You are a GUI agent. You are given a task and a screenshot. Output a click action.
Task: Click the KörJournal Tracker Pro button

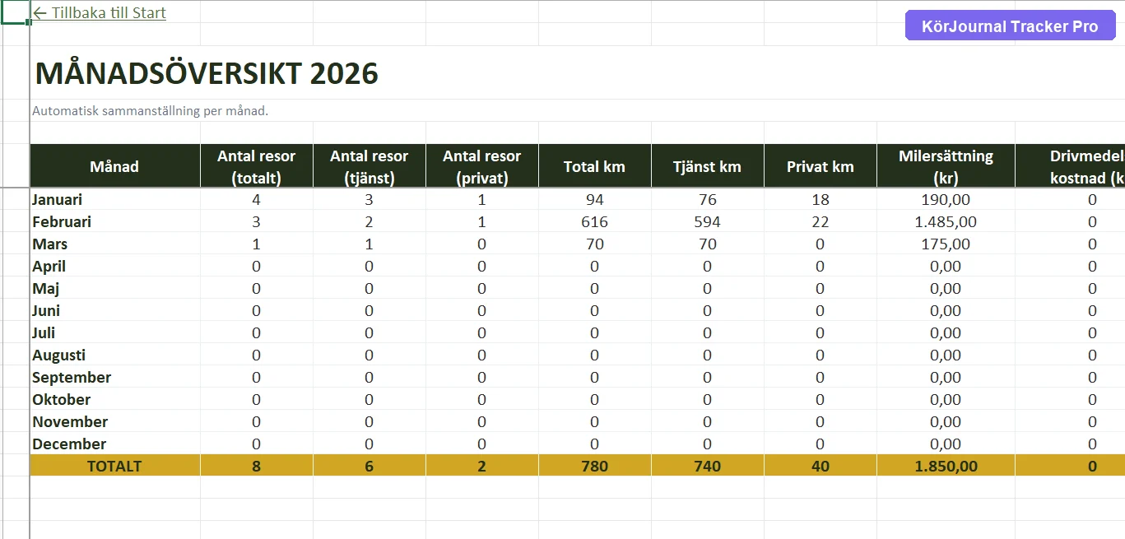pyautogui.click(x=1010, y=26)
